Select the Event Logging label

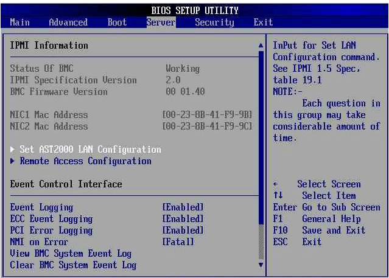[41, 207]
